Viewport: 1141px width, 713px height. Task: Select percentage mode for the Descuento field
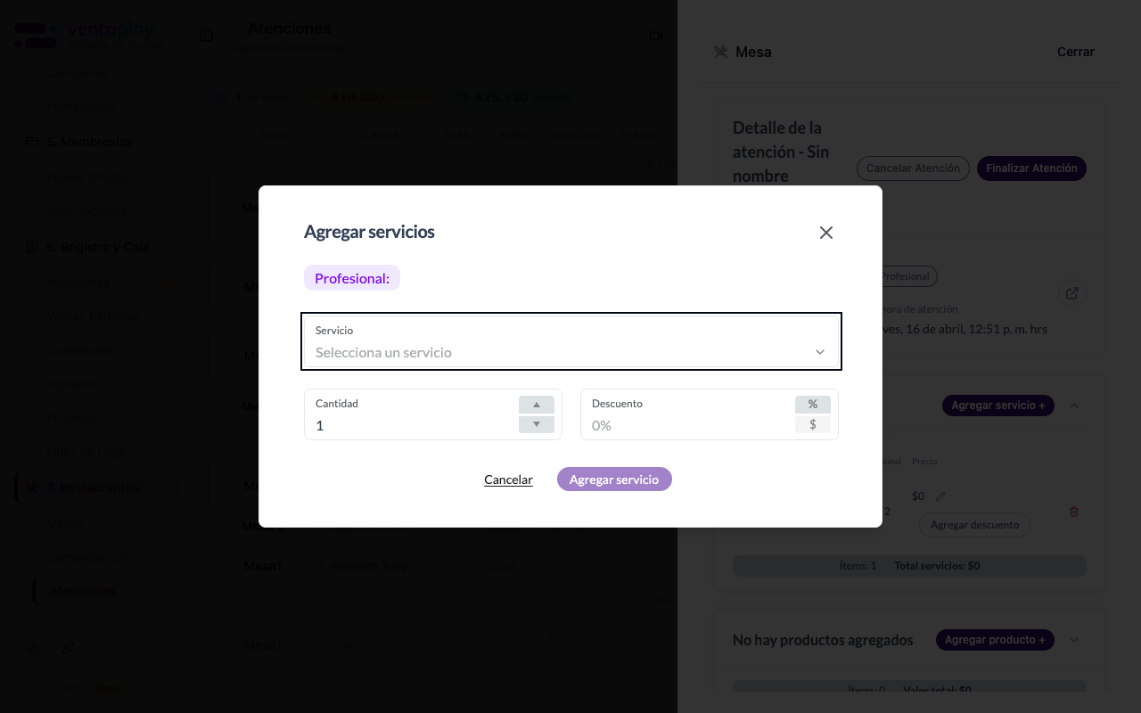point(812,404)
